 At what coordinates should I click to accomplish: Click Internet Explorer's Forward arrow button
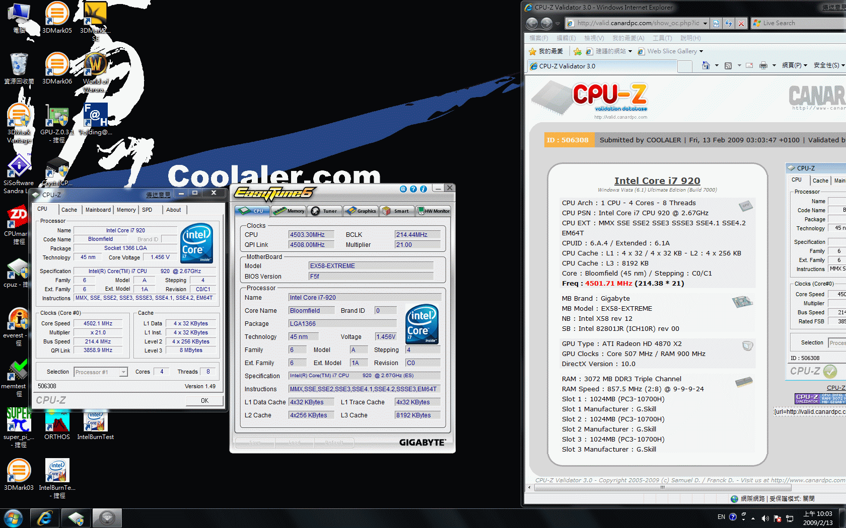pyautogui.click(x=546, y=23)
